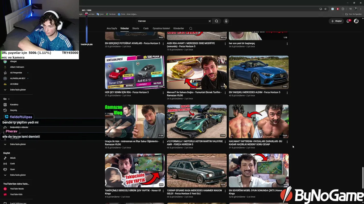This screenshot has width=364, height=204.
Task: Open options menu for 'TAKİPÇİMLE DERECELİ GİRDİK' video
Action: click(163, 191)
